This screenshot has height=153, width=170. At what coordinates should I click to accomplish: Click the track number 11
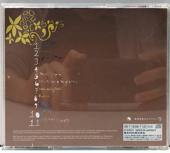34,123
